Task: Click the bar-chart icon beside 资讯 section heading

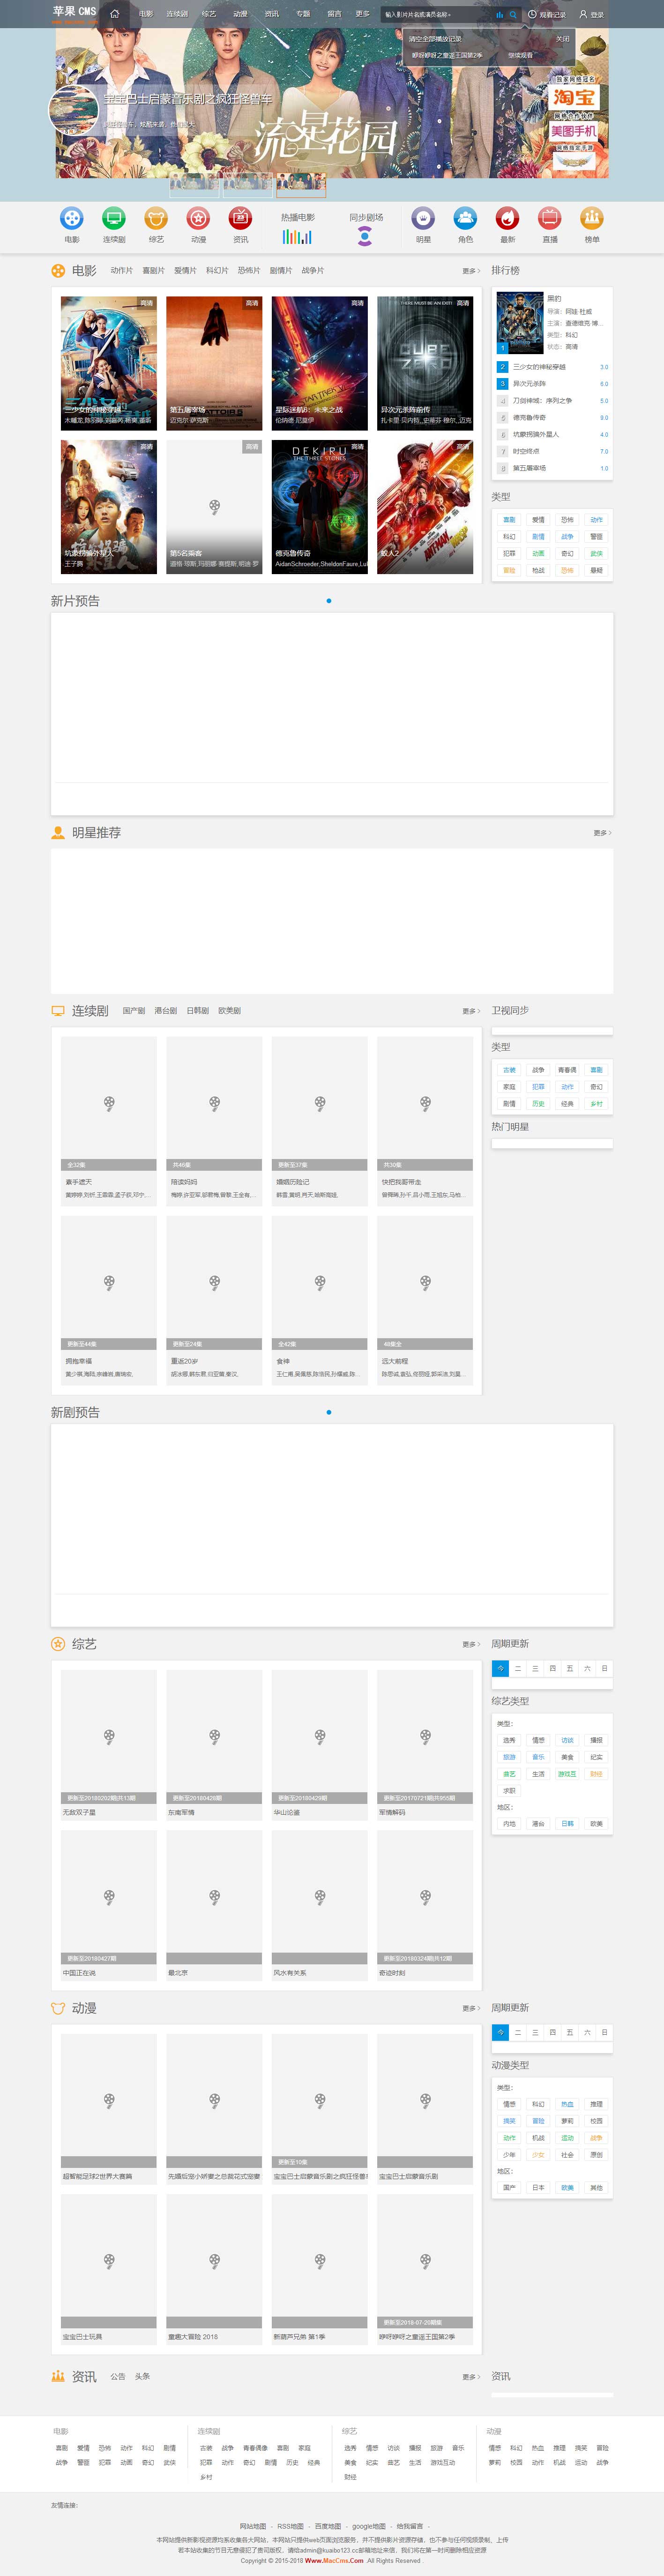Action: pos(58,2376)
